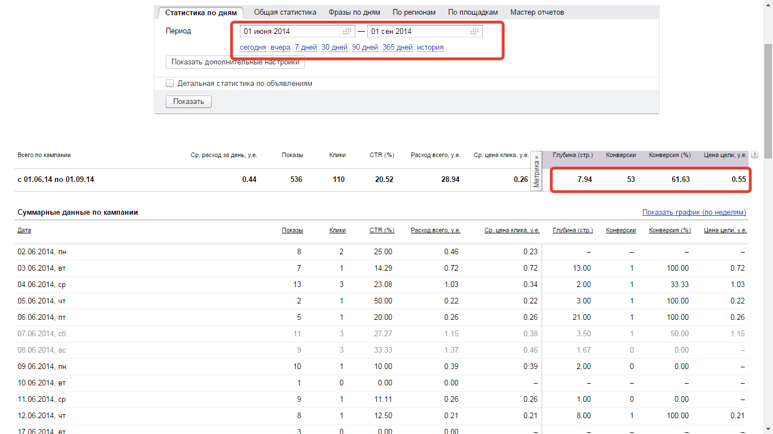Screen dimensions: 773x434
Task: Click the Показать button
Action: [x=188, y=102]
